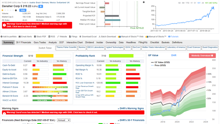
Task: Open the Germany trading link
Action: tap(45, 3)
